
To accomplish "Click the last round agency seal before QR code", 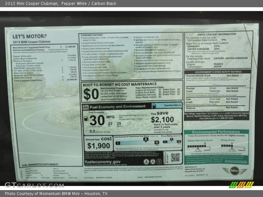I will [159, 162].
